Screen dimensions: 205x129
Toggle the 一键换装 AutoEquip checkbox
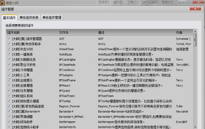pos(9,54)
